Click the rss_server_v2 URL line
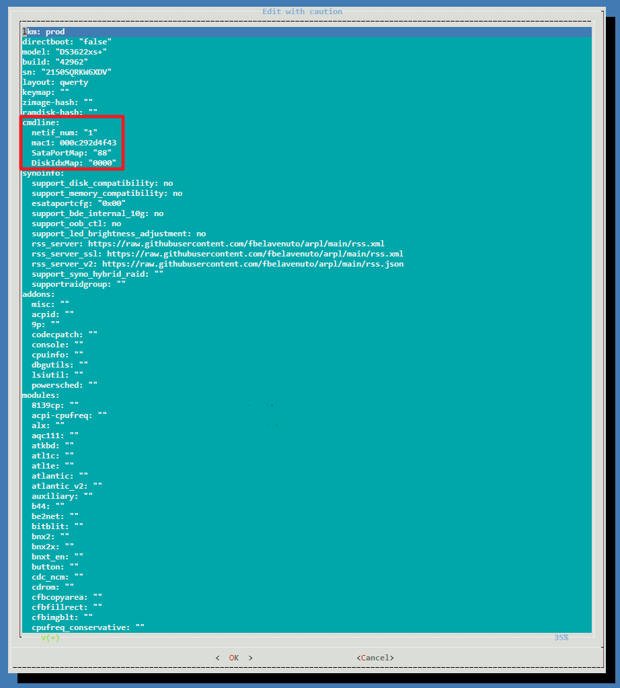The image size is (620, 688). click(217, 264)
